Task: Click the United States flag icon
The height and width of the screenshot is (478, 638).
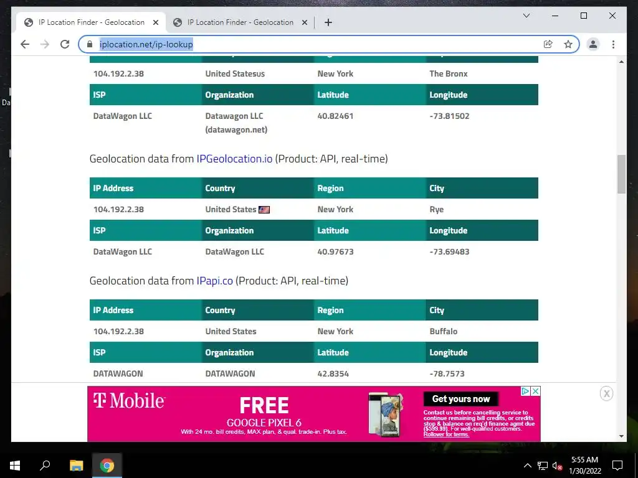Action: pos(264,210)
